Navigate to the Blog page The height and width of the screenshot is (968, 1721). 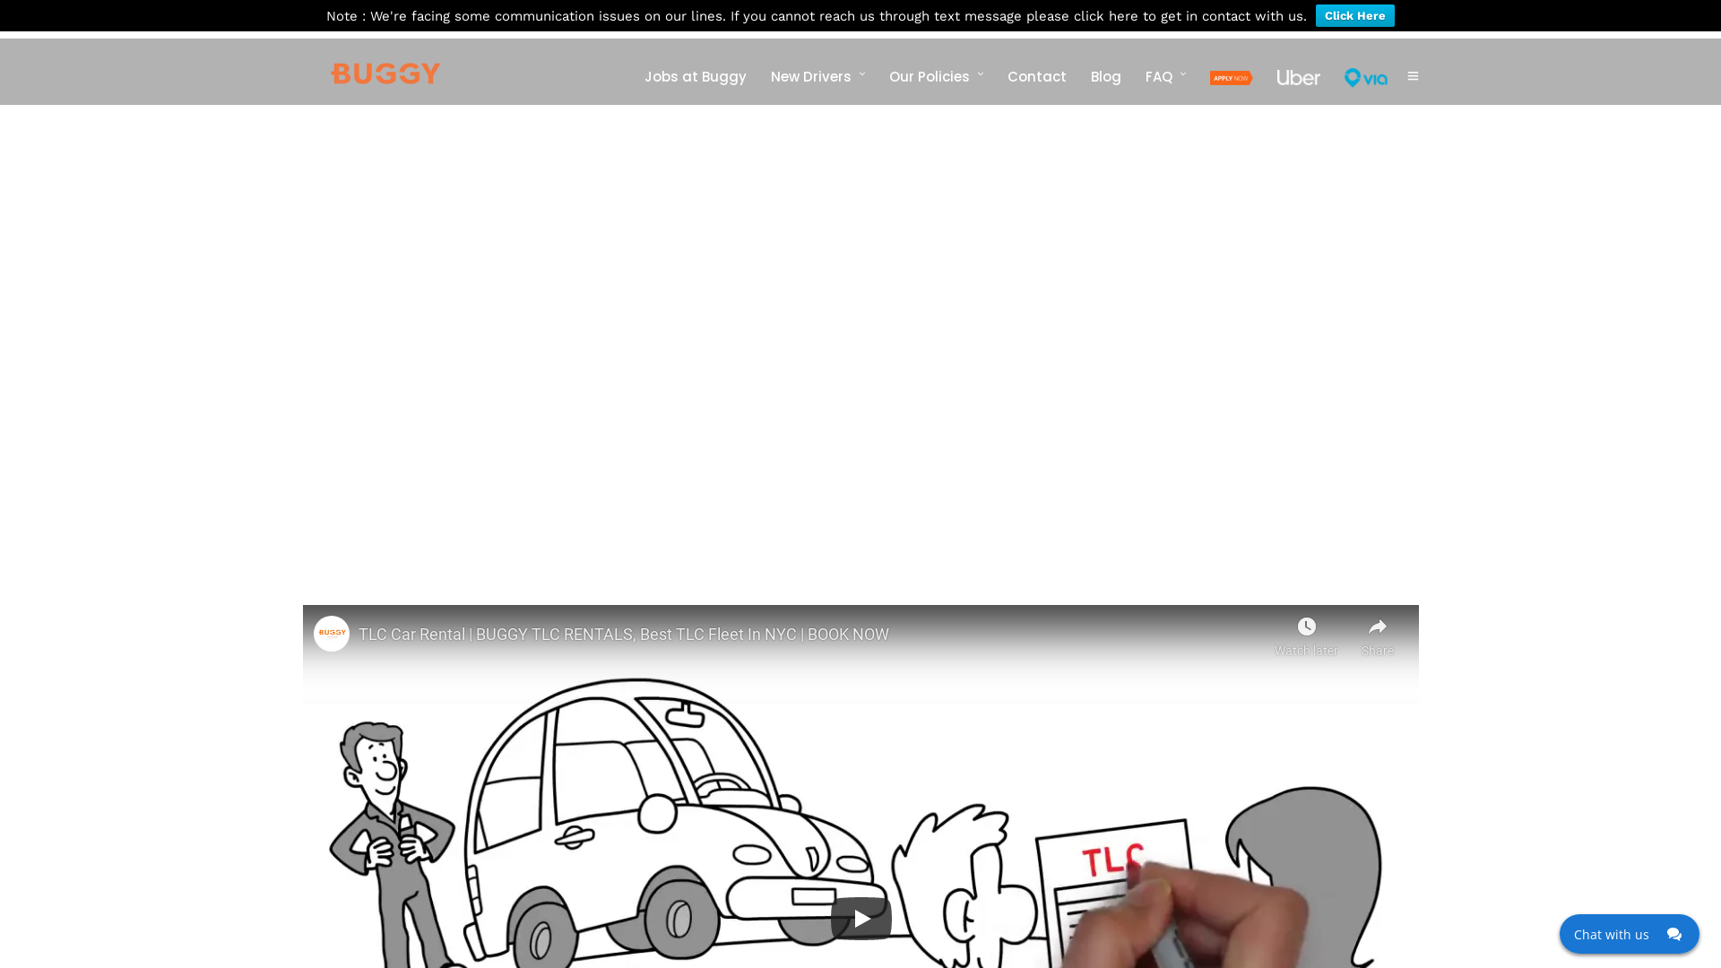(x=1105, y=77)
